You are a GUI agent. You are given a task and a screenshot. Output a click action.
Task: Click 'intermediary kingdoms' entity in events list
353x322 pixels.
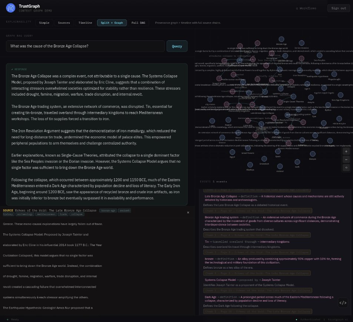point(275,242)
